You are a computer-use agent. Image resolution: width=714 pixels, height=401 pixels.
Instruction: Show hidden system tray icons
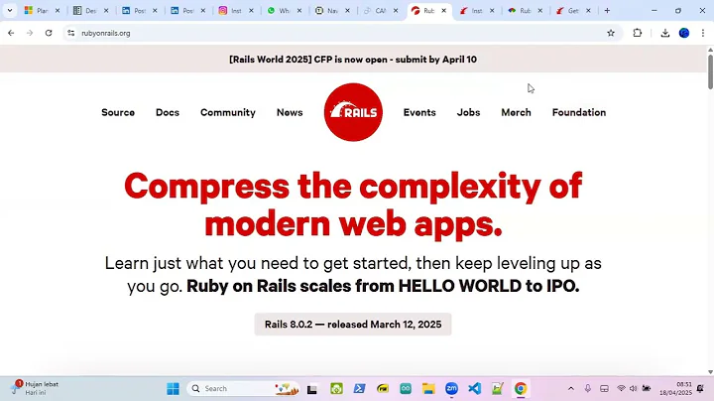pos(570,389)
